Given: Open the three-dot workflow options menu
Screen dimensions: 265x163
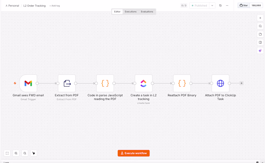Looking at the screenshot, I should click(x=227, y=6).
